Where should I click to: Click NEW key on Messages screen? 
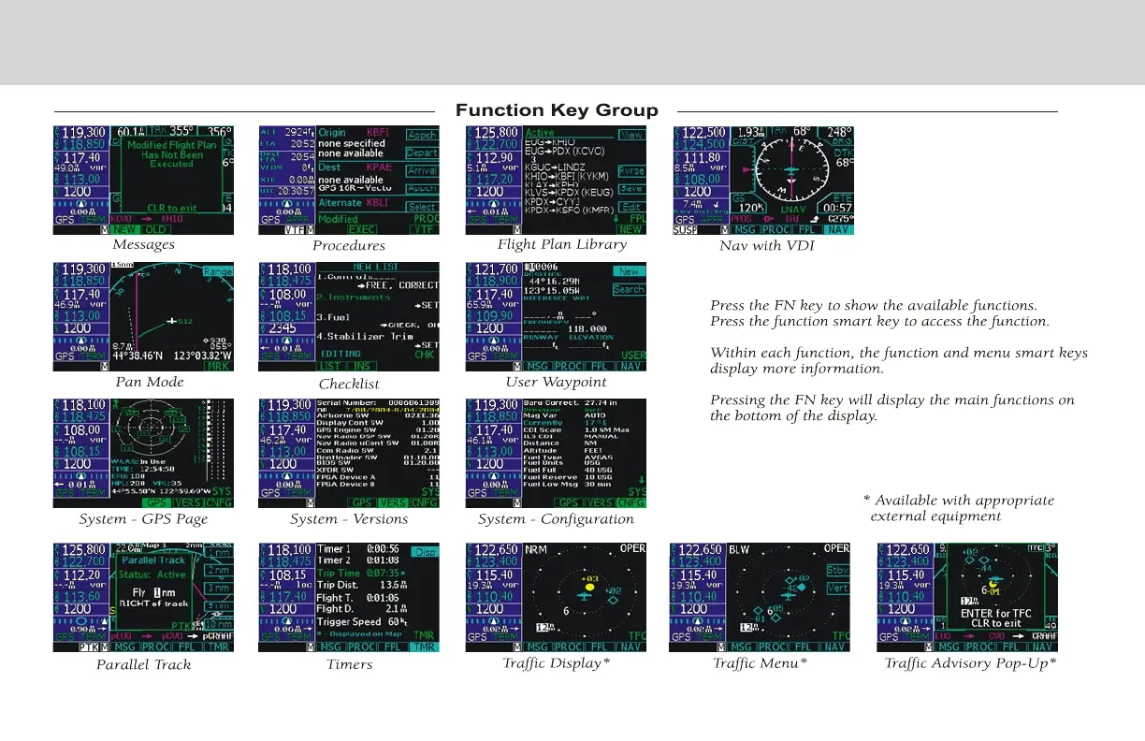[123, 229]
